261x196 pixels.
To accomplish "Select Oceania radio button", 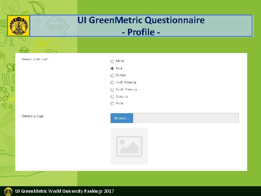I will (x=112, y=97).
